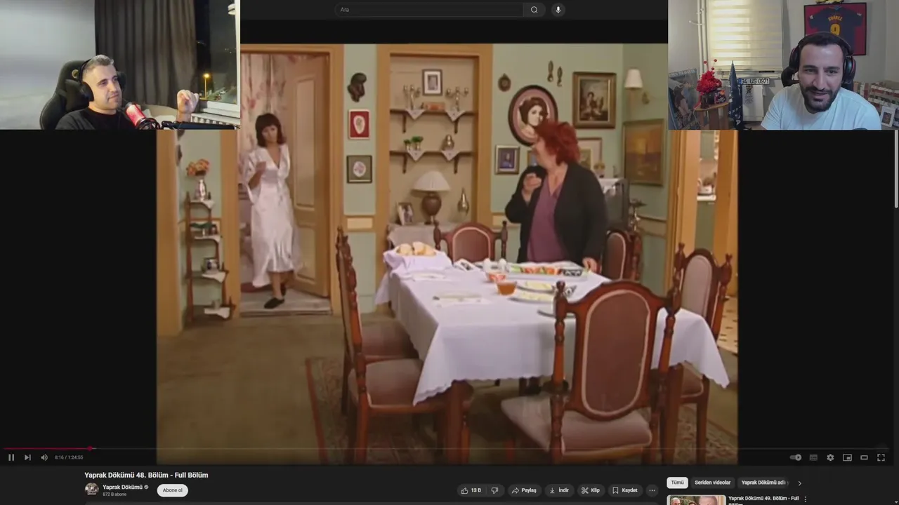Click the video title text
899x505 pixels.
click(x=146, y=475)
